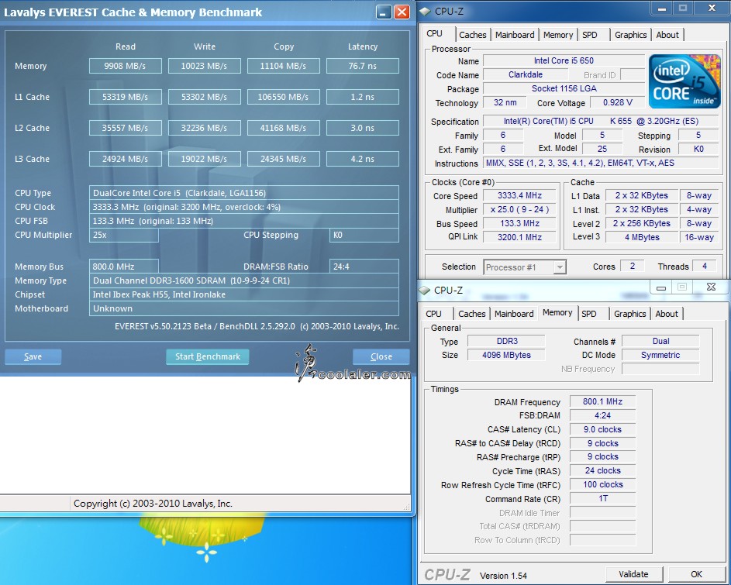Viewport: 731px width, 585px height.
Task: Select Memory tab in the Processor CPU-Z window
Action: (558, 35)
